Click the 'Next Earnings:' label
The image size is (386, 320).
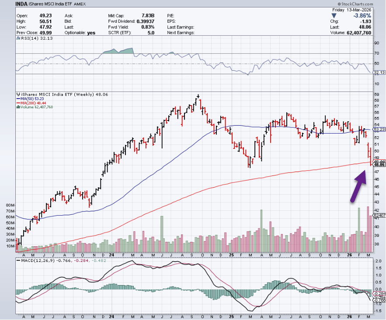[181, 33]
